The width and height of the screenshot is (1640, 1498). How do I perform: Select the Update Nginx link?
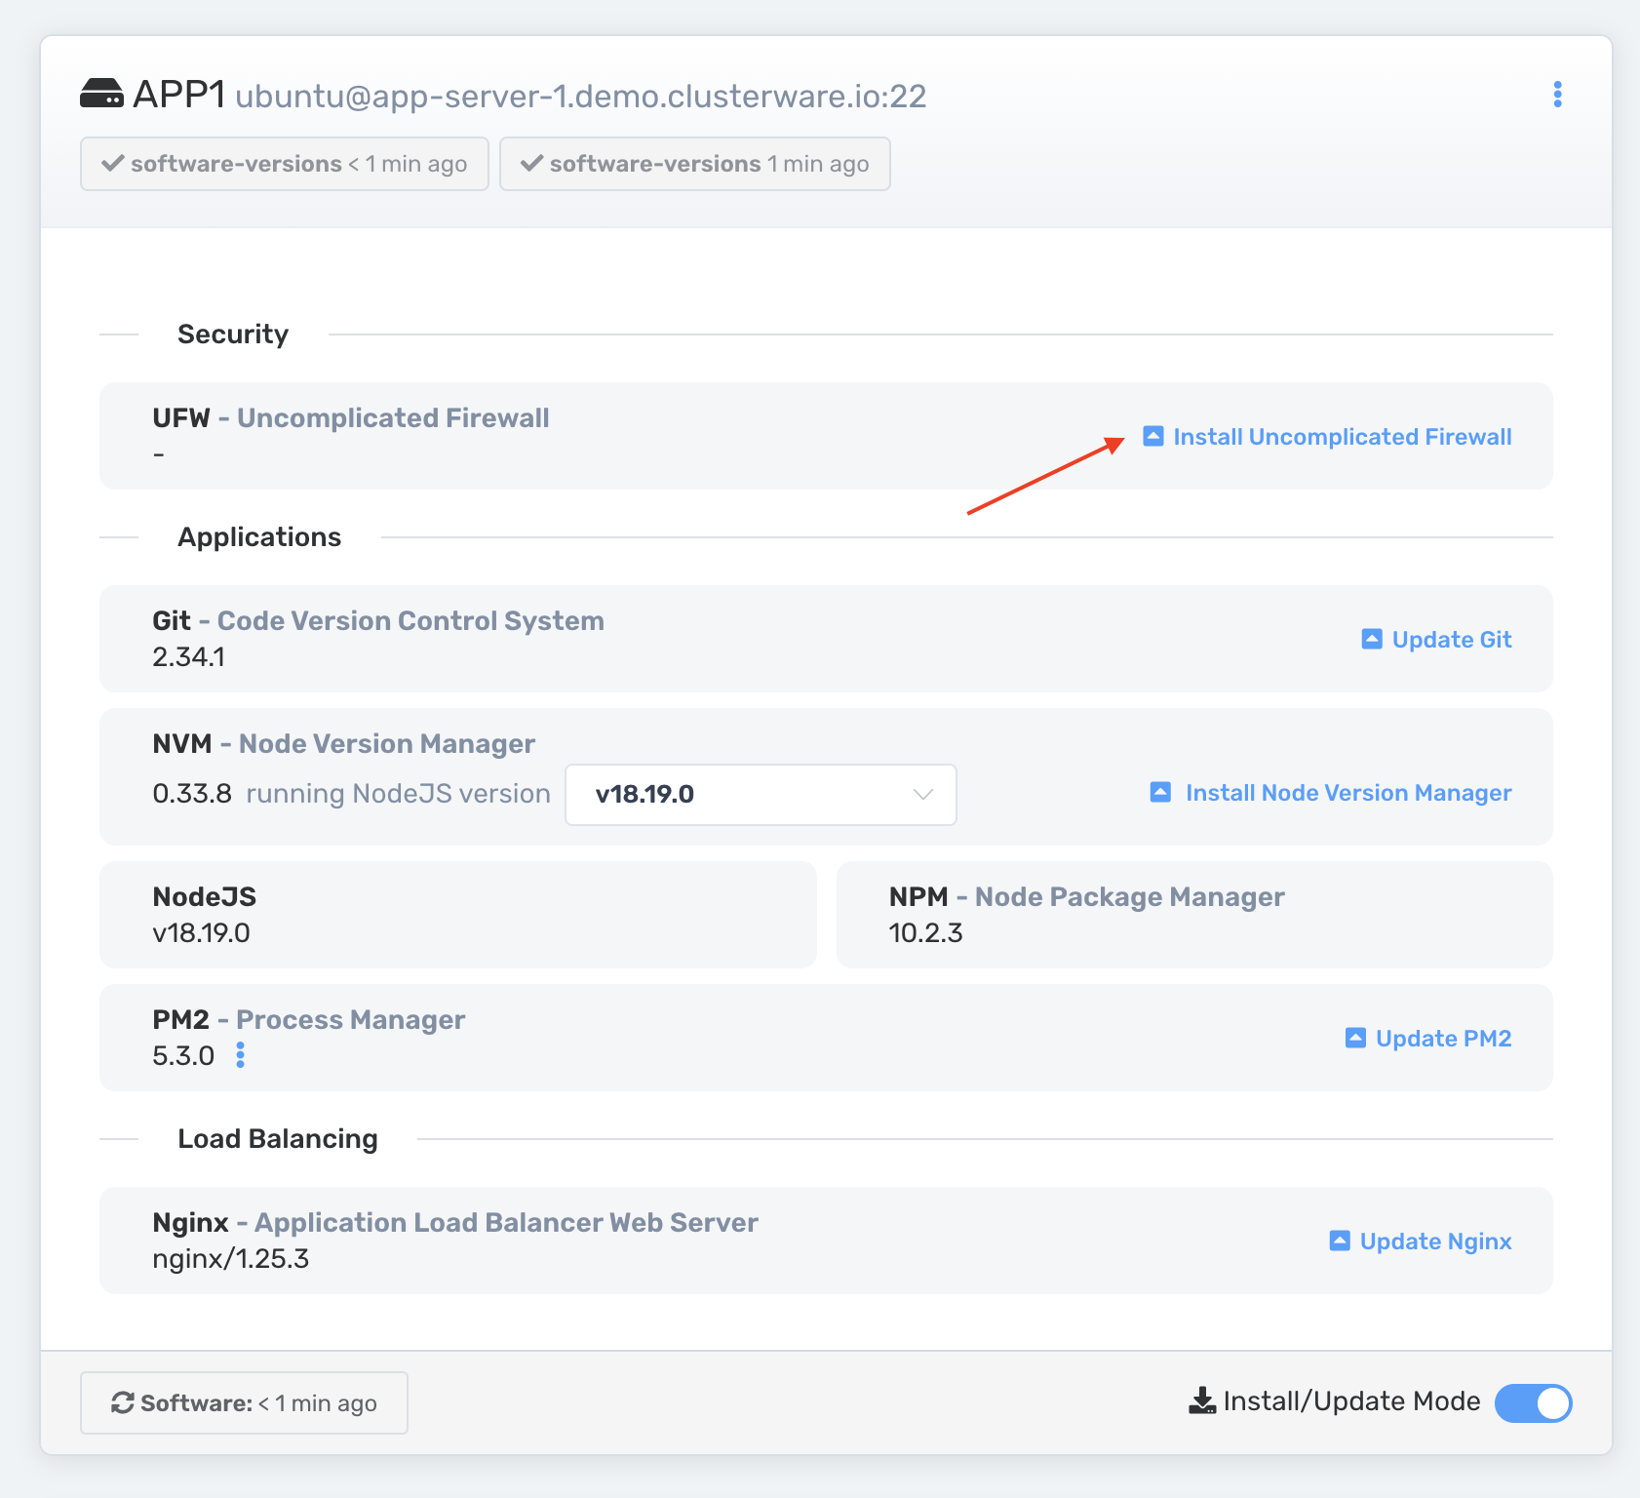click(1435, 1241)
